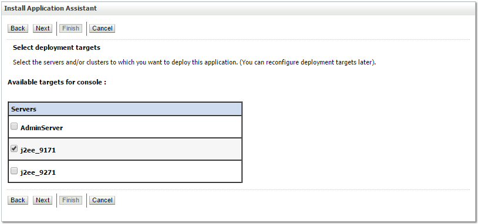The image size is (478, 224).
Task: Click the reconfigure deployment targets later note
Action: pos(308,63)
